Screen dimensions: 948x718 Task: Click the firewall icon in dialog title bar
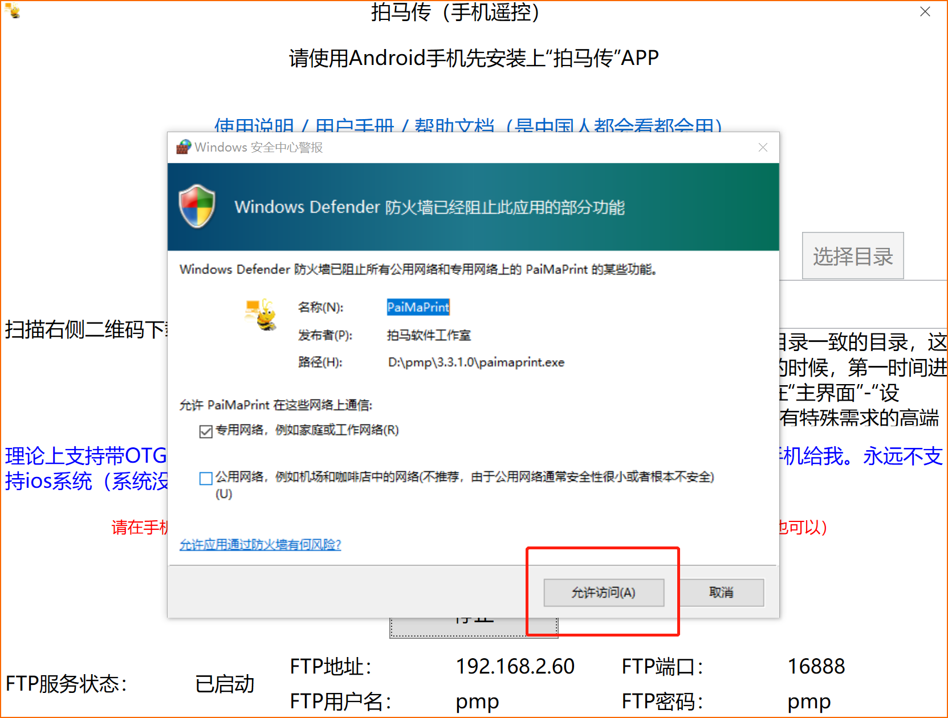[x=183, y=147]
